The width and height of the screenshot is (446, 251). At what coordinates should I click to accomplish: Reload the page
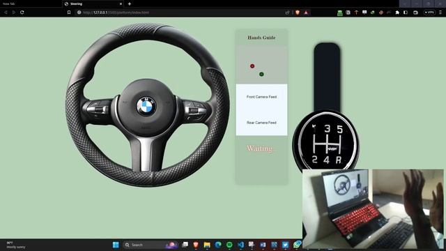click(x=22, y=13)
